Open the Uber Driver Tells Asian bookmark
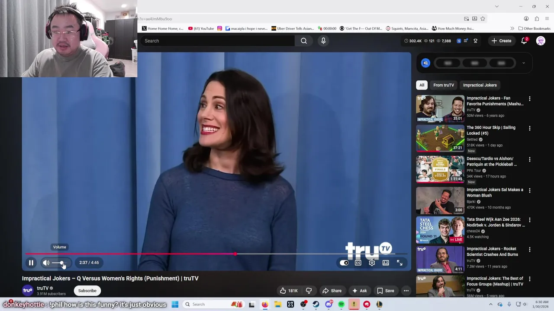The width and height of the screenshot is (554, 311). tap(293, 29)
